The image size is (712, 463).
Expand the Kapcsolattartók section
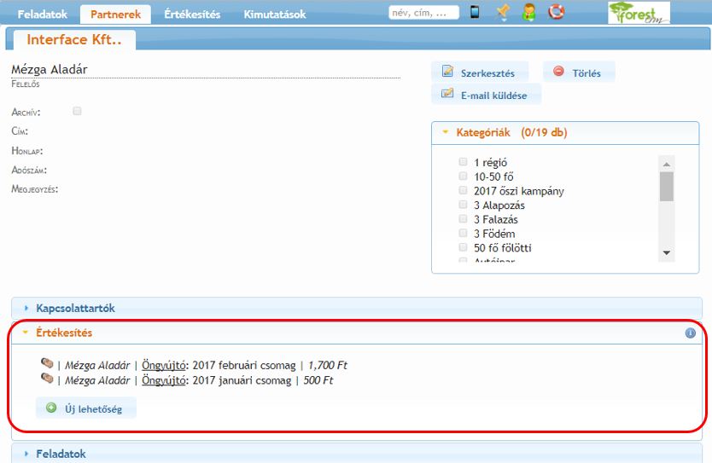pyautogui.click(x=75, y=308)
